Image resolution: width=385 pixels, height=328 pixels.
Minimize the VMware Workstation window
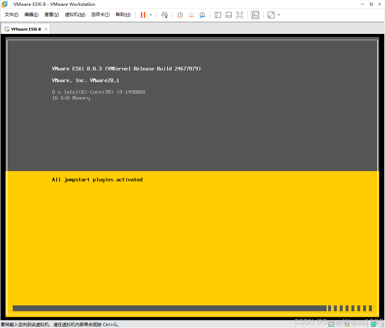tap(363, 4)
